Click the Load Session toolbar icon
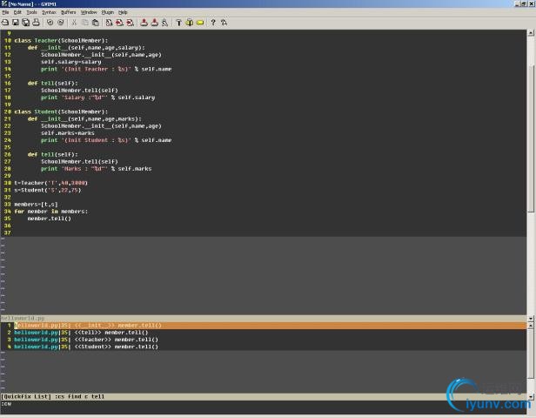The height and width of the screenshot is (418, 536). point(144,22)
